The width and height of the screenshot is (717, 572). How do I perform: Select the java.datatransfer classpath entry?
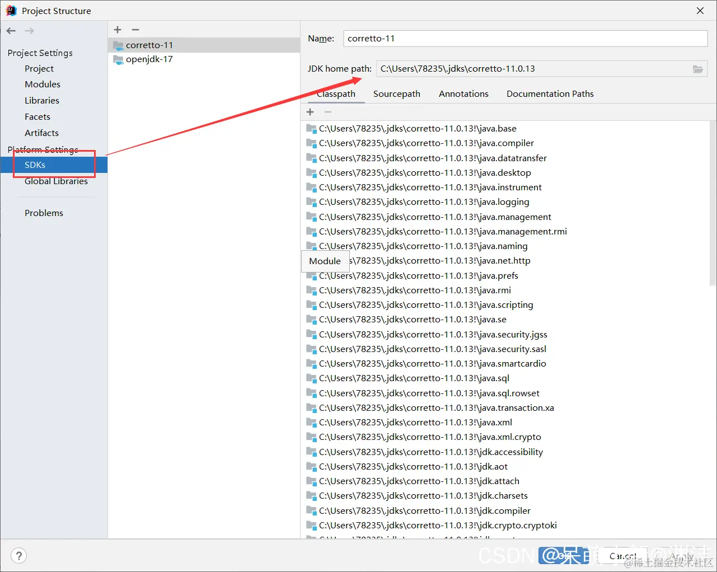tap(433, 158)
